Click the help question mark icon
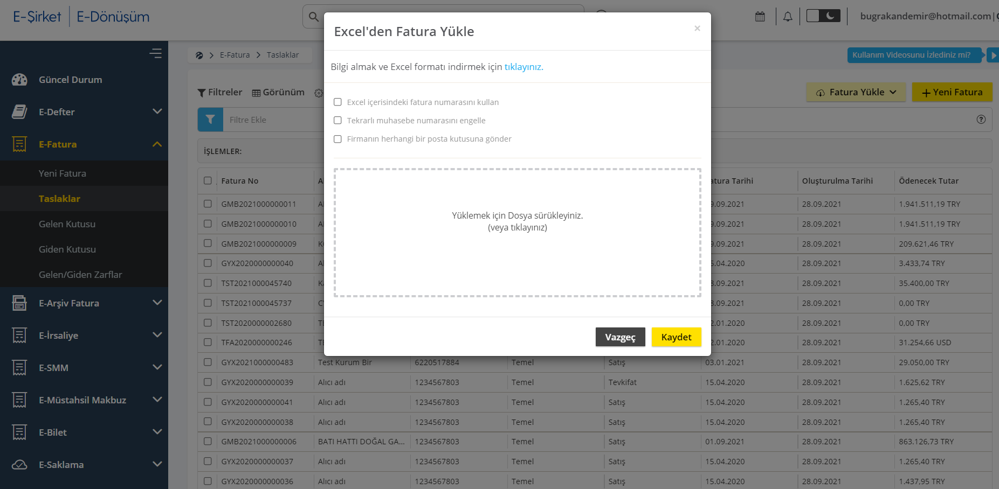Screen dimensions: 999x489 (981, 120)
